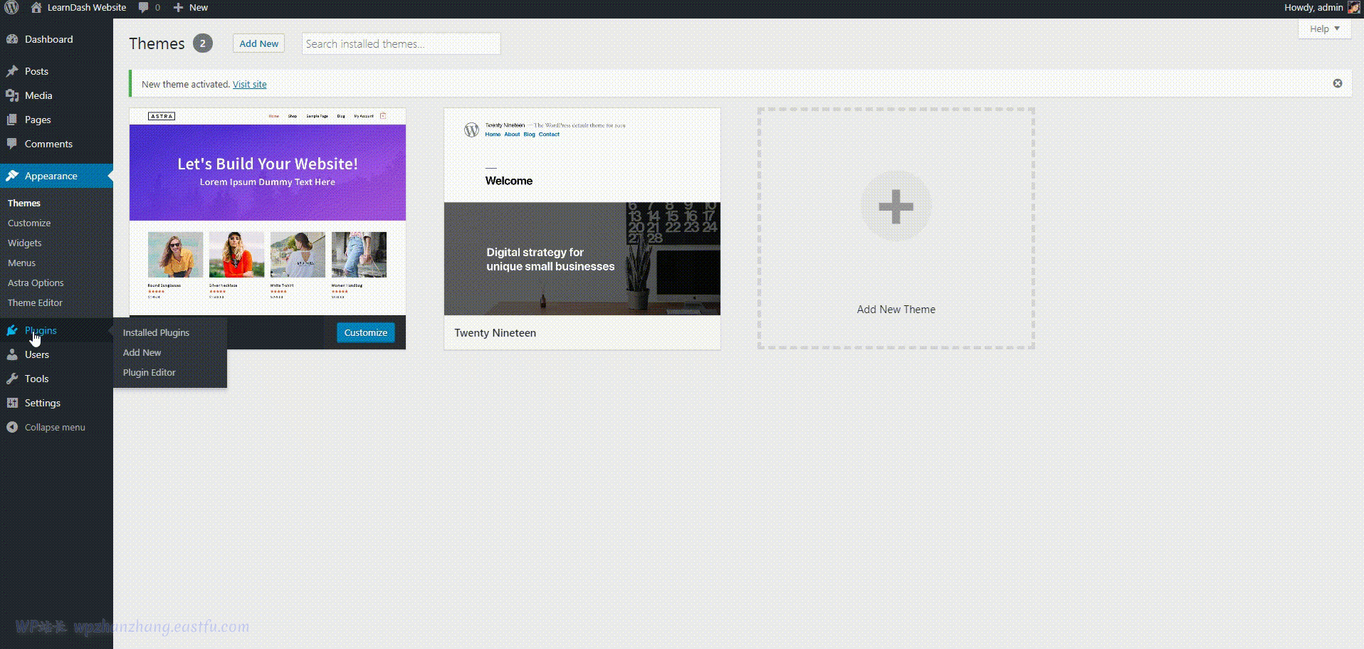
Task: Open the Customize submenu item
Action: pyautogui.click(x=29, y=223)
